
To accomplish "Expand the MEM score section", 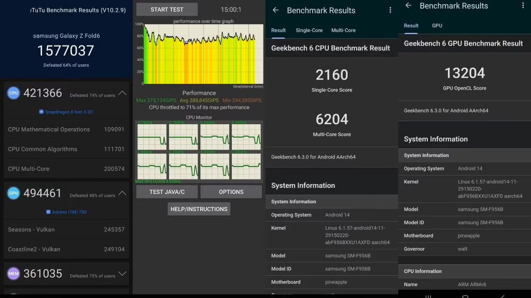I will (122, 274).
